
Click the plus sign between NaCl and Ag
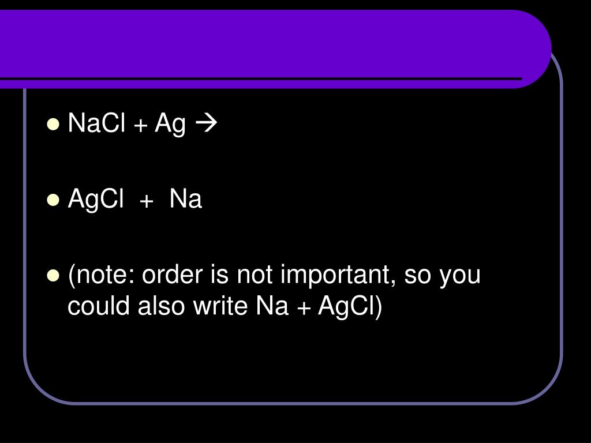[x=141, y=125]
